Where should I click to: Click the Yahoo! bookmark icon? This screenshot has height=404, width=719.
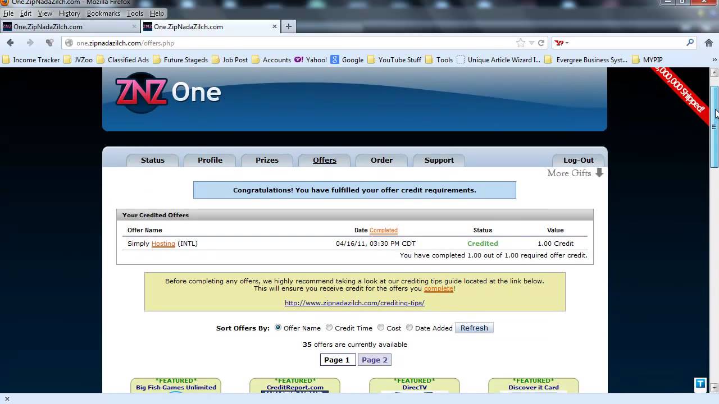point(298,59)
